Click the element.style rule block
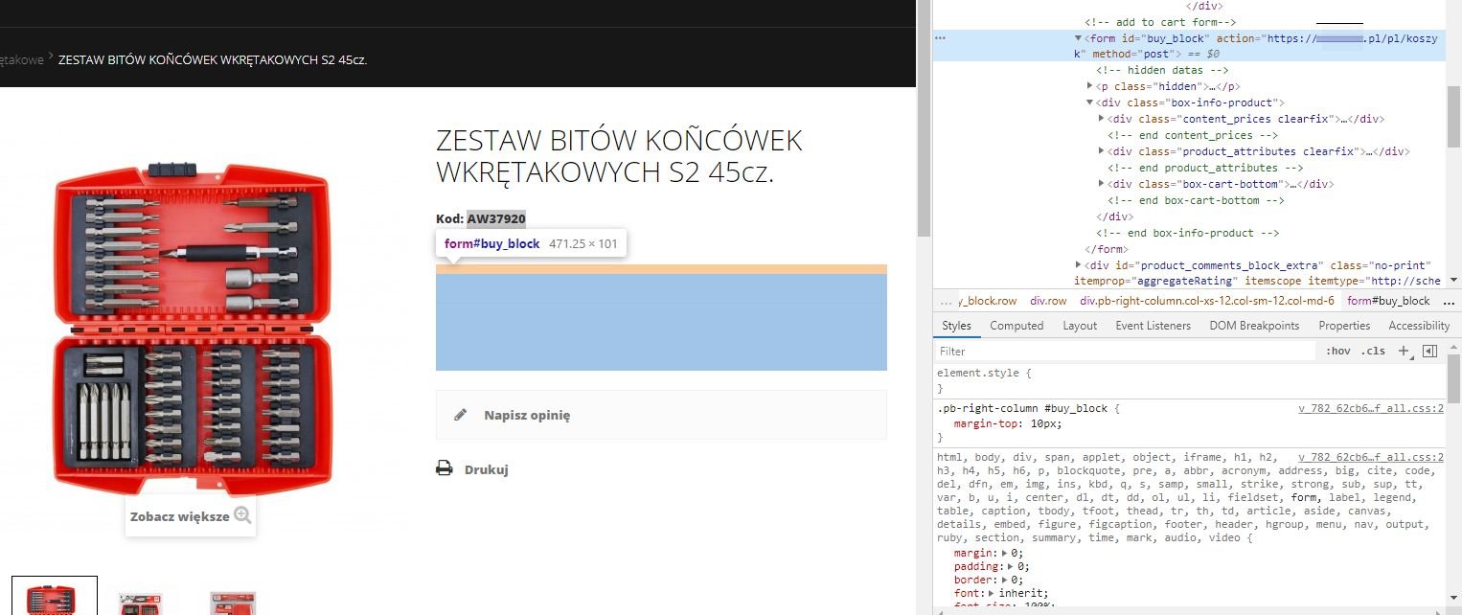The height and width of the screenshot is (615, 1462). point(1190,380)
